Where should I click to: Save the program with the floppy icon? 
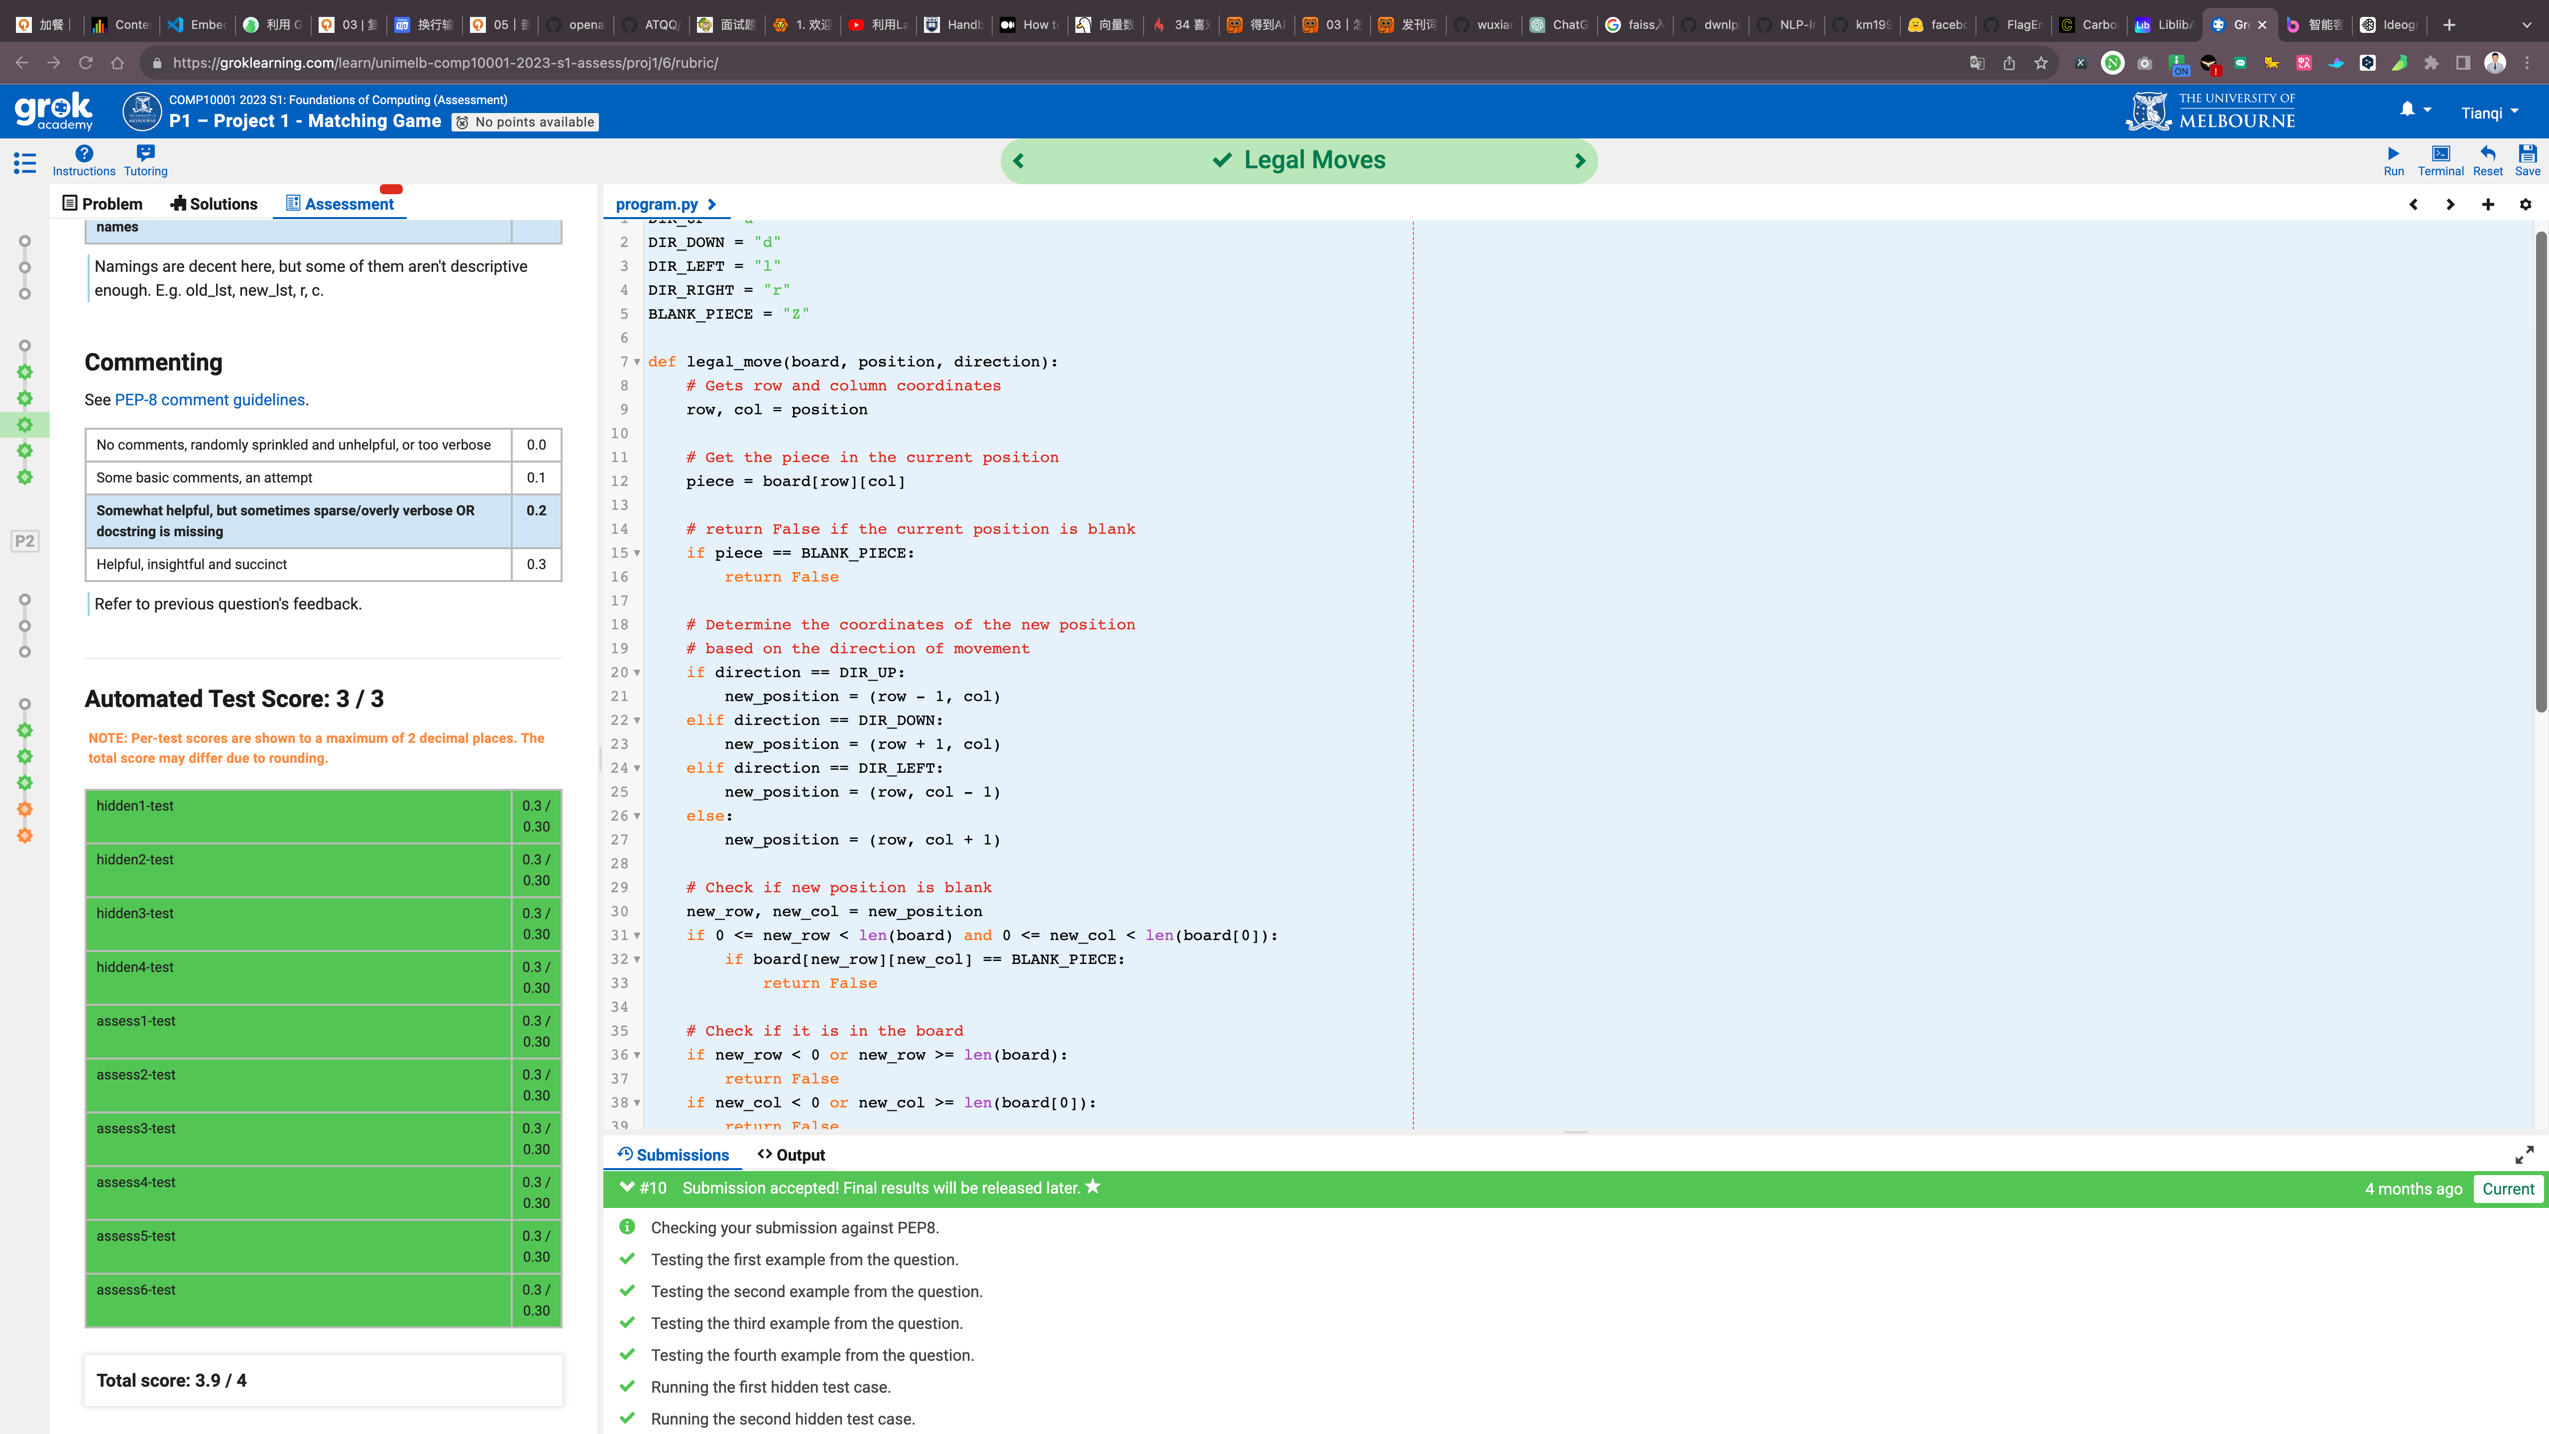tap(2527, 153)
